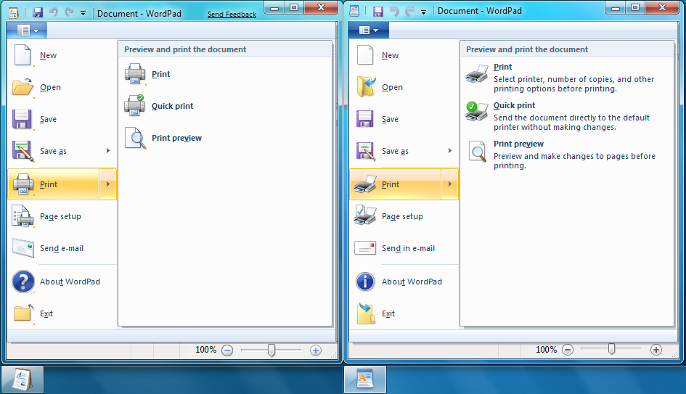Click Print heading in right window submenu
Screen dimensions: 686x394
point(502,67)
